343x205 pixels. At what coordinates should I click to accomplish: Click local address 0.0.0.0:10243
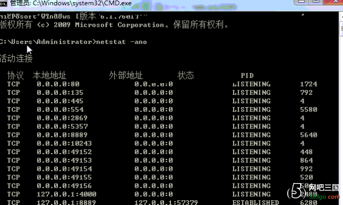point(64,143)
